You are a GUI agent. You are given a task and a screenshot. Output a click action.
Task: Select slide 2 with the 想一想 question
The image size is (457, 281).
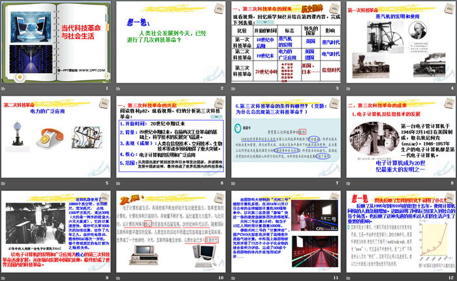(170, 43)
